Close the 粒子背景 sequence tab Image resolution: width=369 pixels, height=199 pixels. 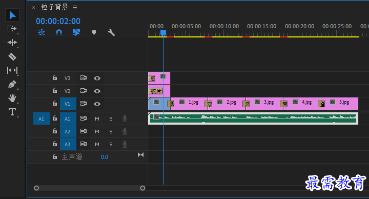[34, 8]
